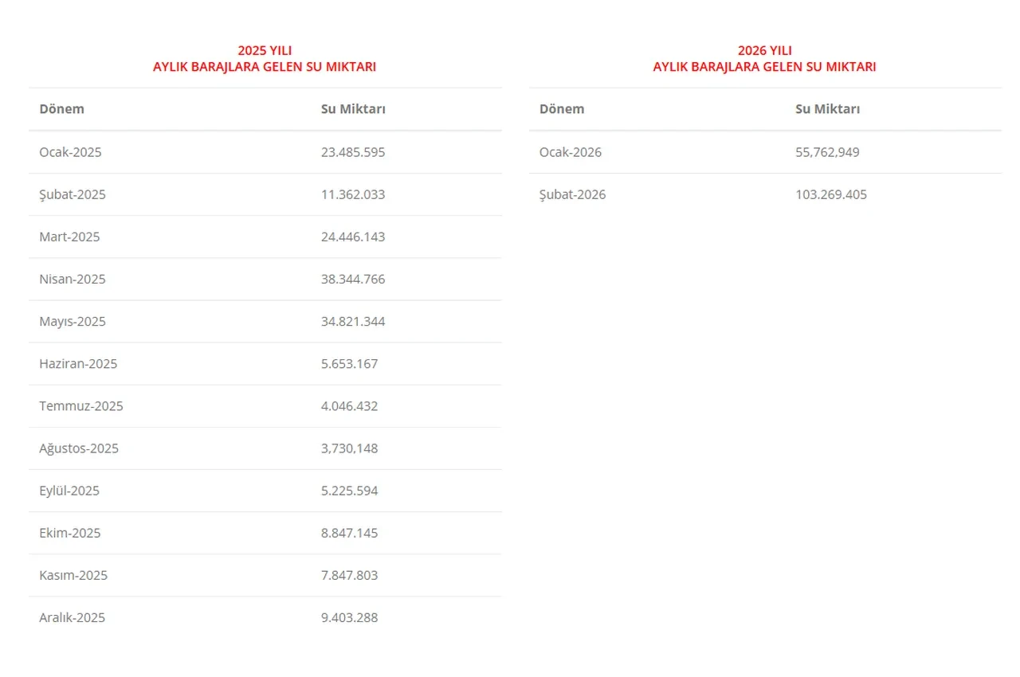Viewport: 1020px width, 677px height.
Task: Select the Dönem header in 2026 table
Action: (562, 109)
